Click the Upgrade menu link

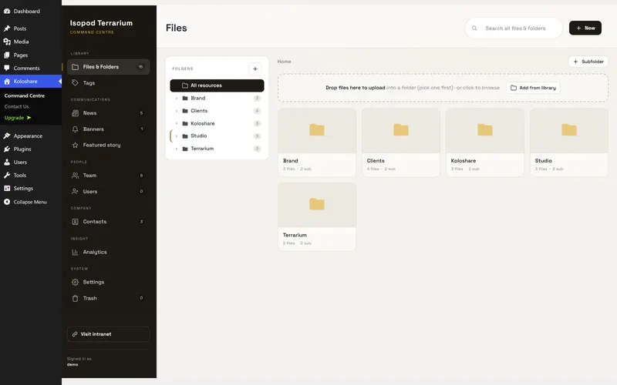pyautogui.click(x=18, y=118)
